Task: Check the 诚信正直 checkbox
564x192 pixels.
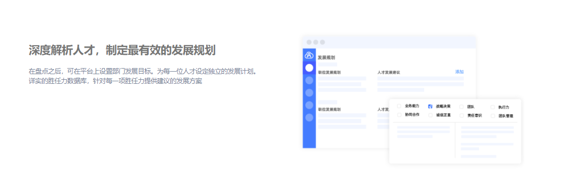Action: [x=430, y=115]
